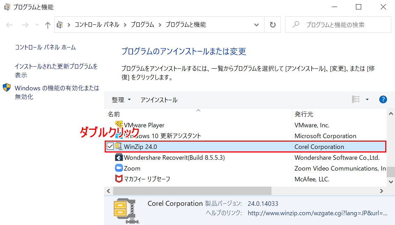
Task: Click product version 24.0.14033 value
Action: pos(263,204)
